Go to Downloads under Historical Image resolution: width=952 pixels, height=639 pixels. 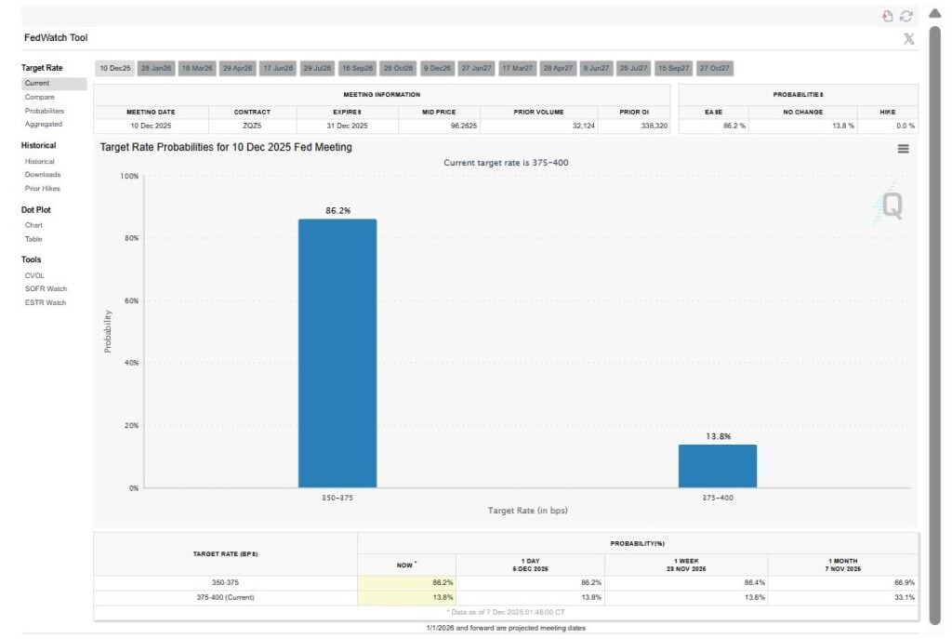pos(44,175)
